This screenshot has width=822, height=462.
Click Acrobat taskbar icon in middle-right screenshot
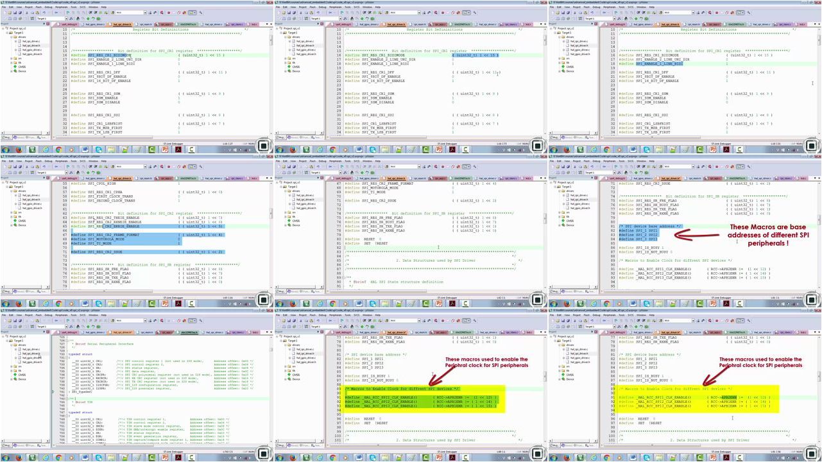726,304
